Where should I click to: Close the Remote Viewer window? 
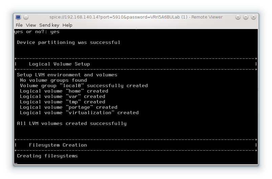tap(253, 17)
